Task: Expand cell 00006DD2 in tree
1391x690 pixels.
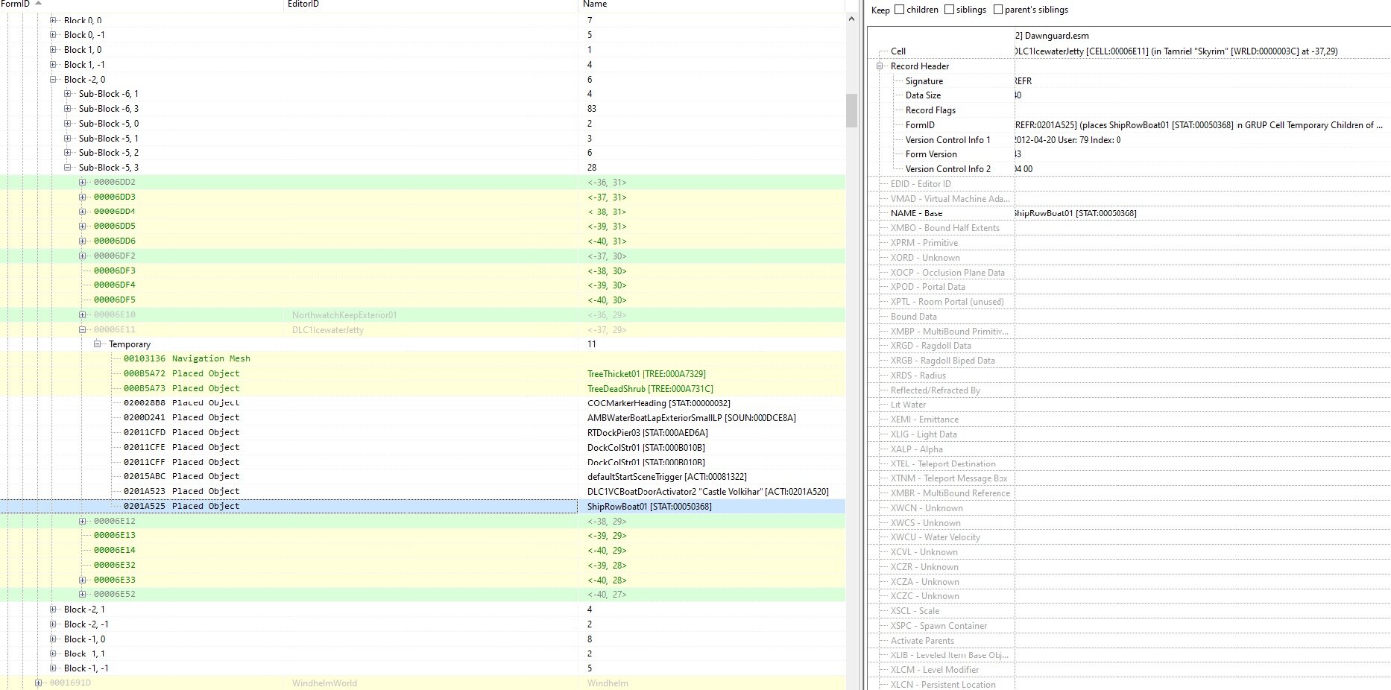Action: point(83,182)
